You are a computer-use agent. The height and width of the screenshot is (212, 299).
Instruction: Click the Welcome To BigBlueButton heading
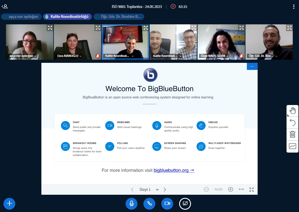click(150, 89)
